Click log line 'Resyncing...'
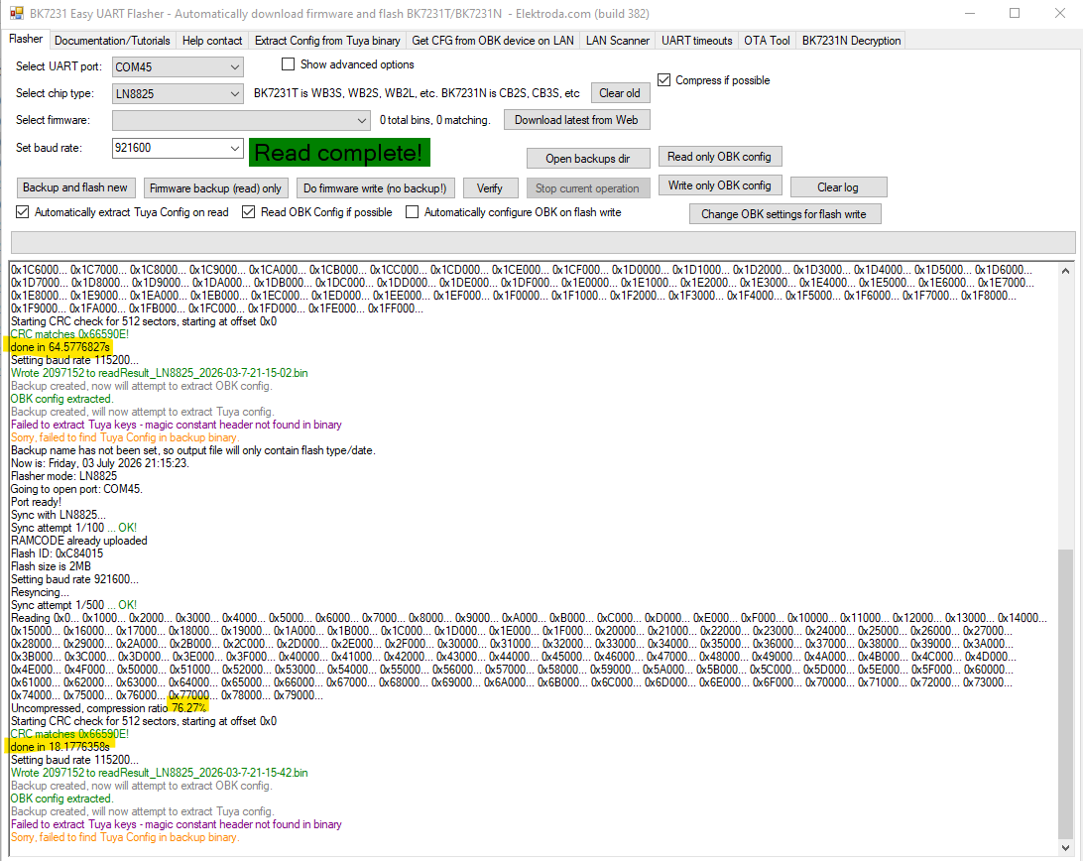The image size is (1083, 861). pyautogui.click(x=40, y=592)
